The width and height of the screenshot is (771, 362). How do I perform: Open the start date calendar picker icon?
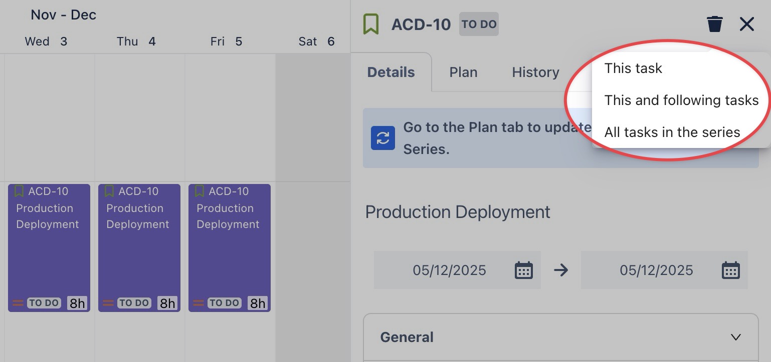click(x=523, y=270)
